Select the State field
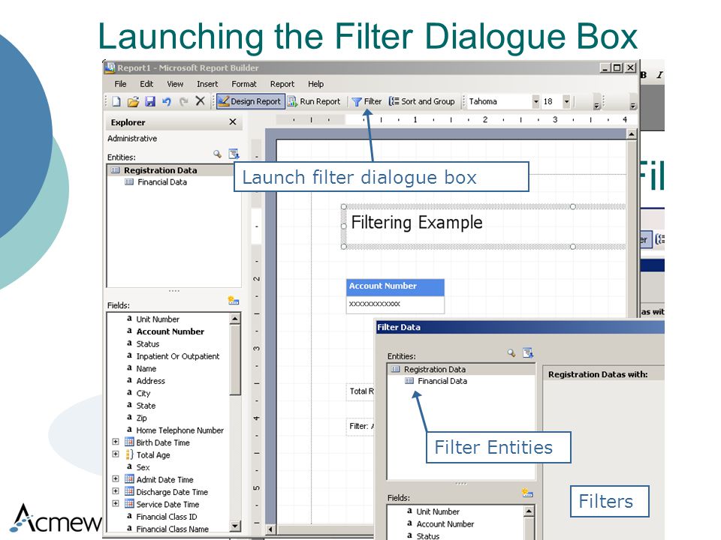 pyautogui.click(x=146, y=406)
